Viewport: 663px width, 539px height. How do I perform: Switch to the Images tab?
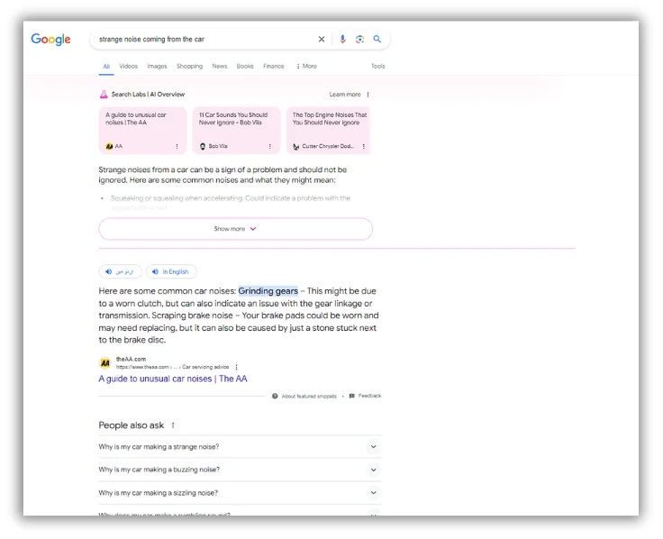tap(158, 66)
